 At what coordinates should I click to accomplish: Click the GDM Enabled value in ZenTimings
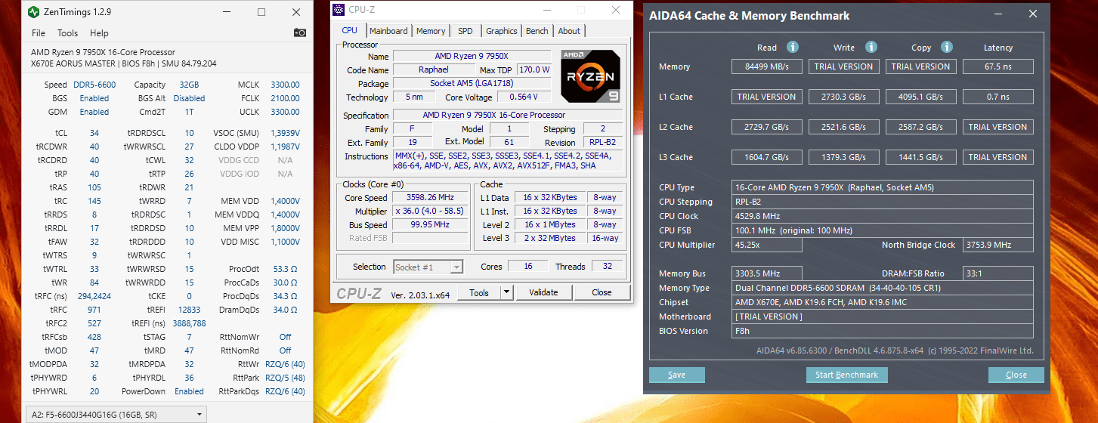(94, 112)
